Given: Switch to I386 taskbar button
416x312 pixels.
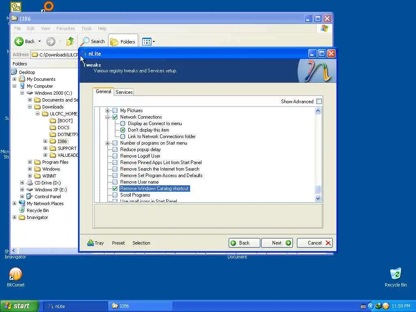Looking at the screenshot, I should click(140, 306).
